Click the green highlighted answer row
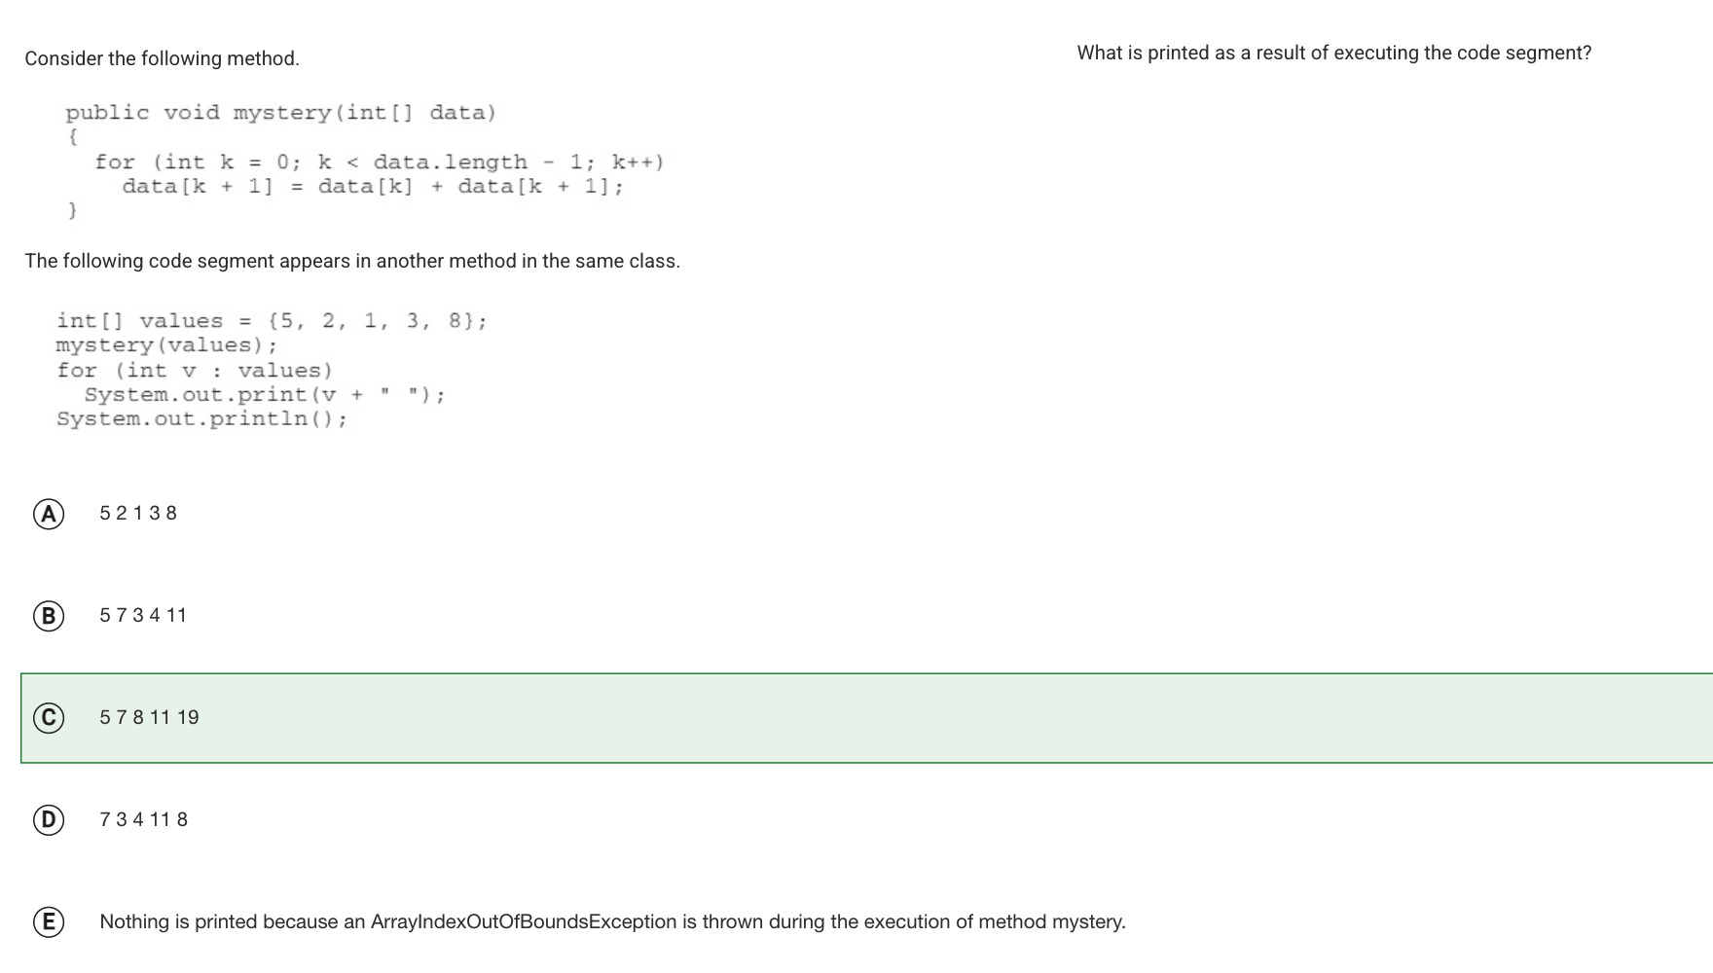1713x973 pixels. [867, 718]
